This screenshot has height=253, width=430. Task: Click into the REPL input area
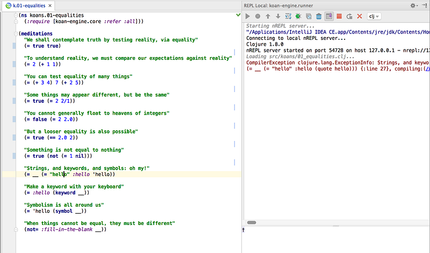[336, 240]
